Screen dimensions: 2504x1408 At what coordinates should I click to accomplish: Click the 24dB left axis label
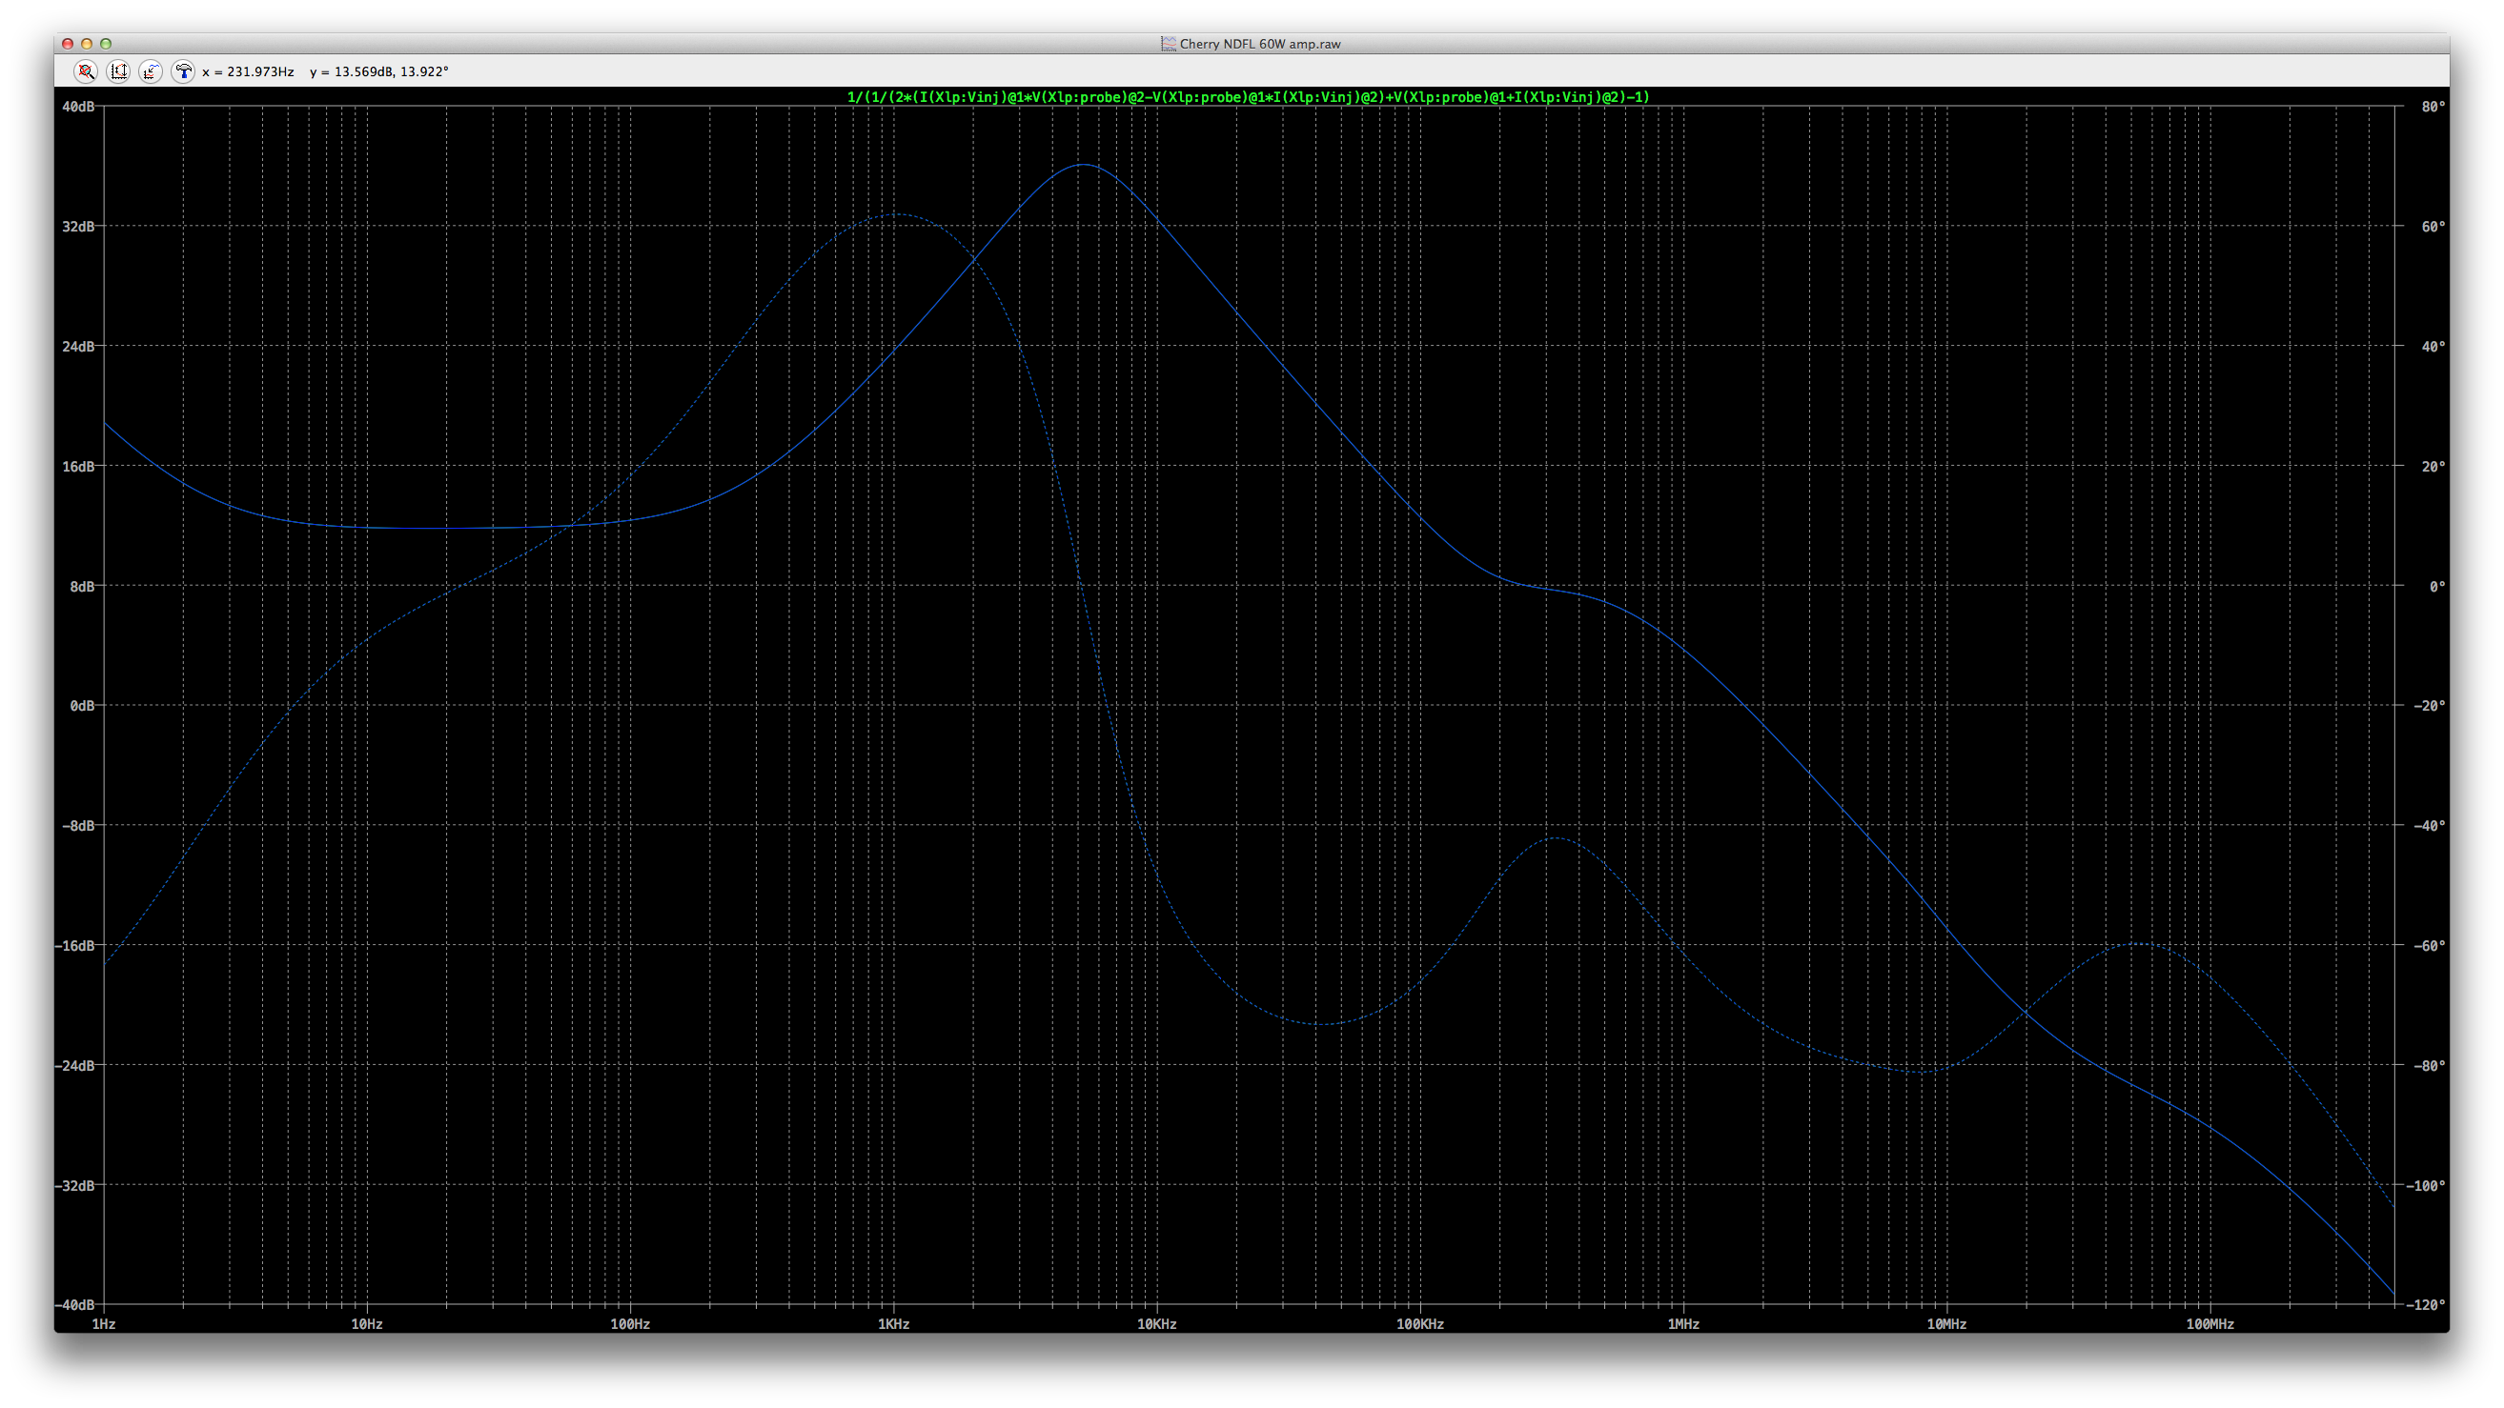point(79,346)
